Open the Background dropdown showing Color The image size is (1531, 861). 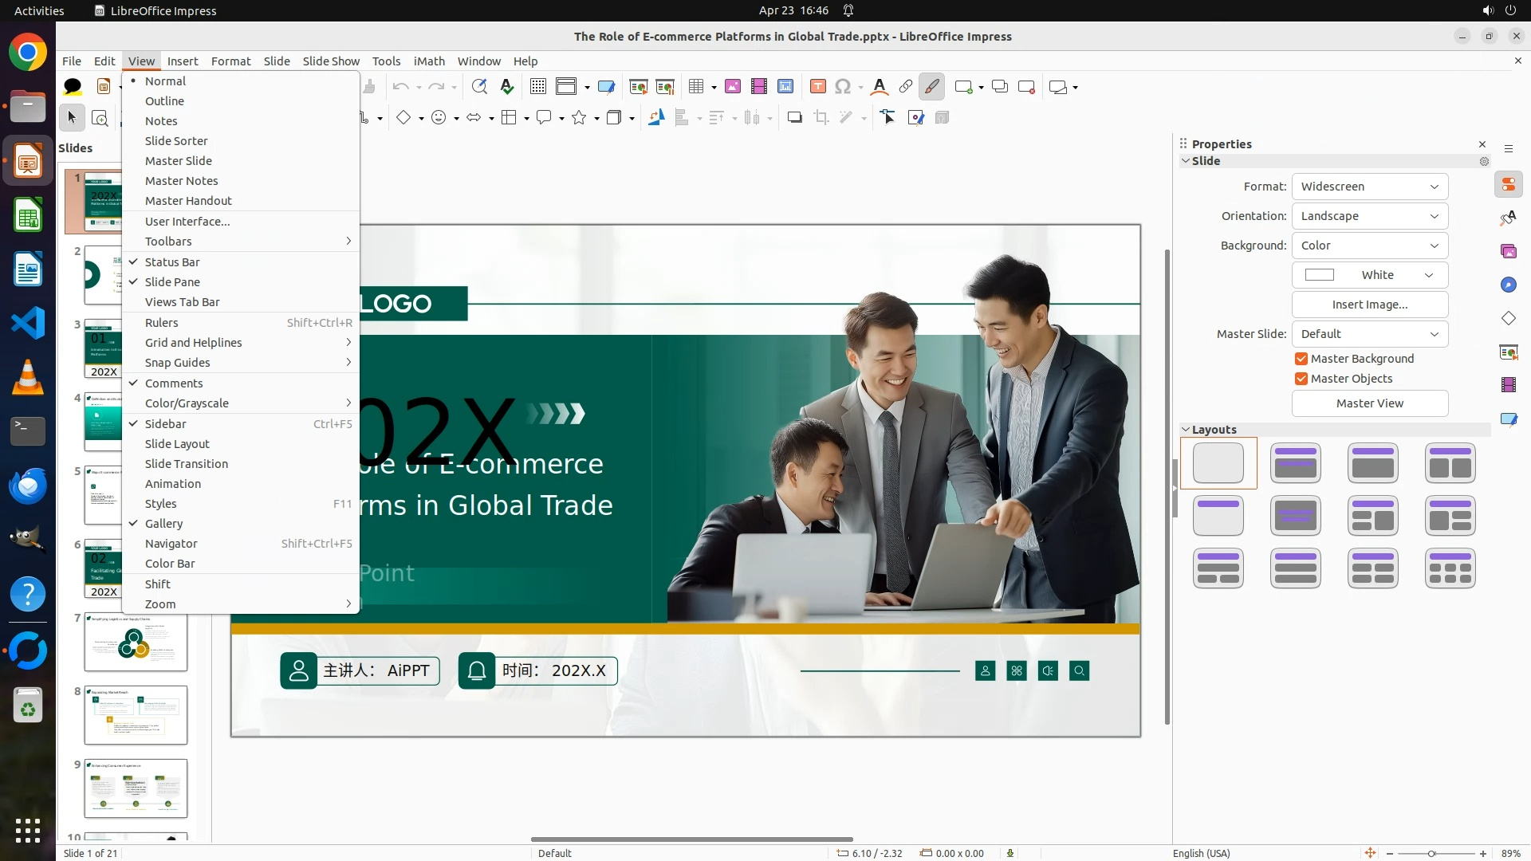coord(1369,246)
